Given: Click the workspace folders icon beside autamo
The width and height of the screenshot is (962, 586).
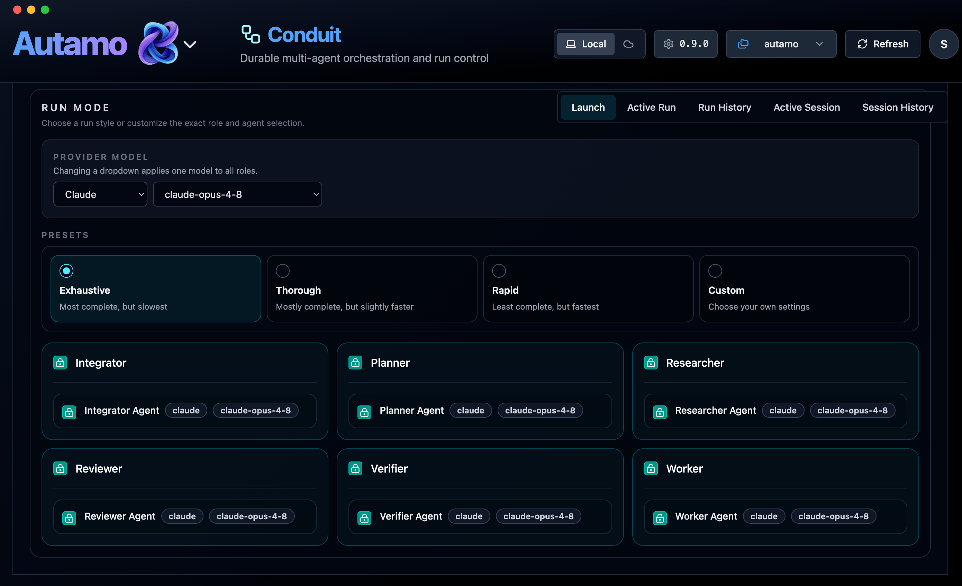Looking at the screenshot, I should pyautogui.click(x=743, y=44).
